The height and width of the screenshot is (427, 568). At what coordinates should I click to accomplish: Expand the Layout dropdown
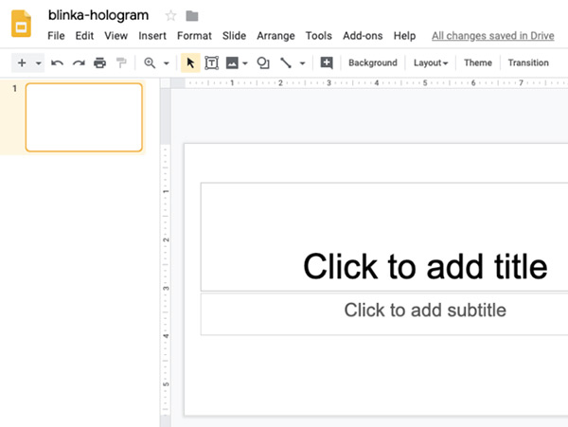click(x=431, y=63)
